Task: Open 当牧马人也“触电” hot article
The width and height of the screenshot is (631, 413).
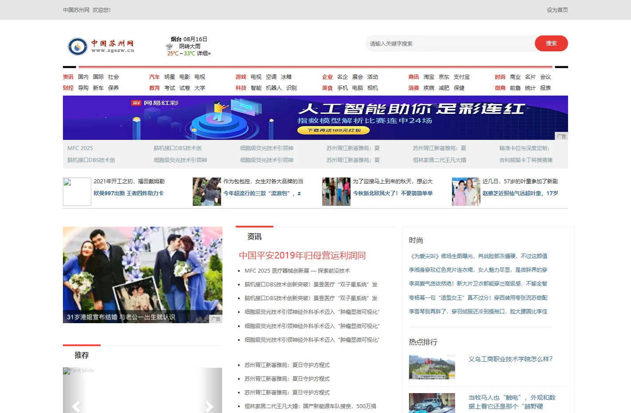Action: tap(512, 402)
